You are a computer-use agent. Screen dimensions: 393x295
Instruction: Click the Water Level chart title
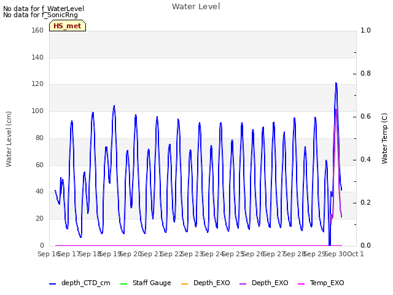click(196, 6)
